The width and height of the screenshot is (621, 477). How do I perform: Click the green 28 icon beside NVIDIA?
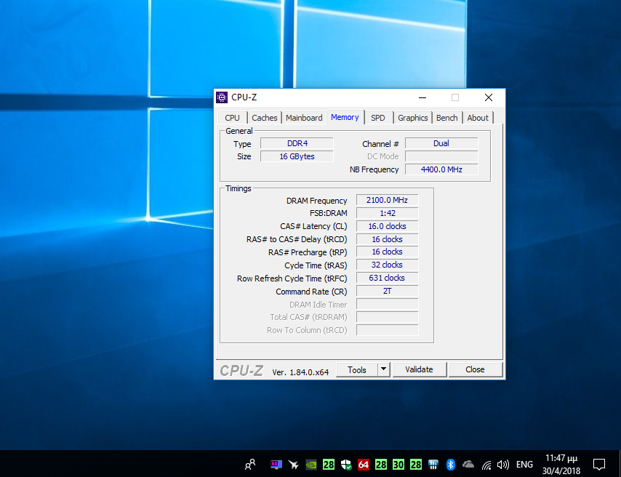tap(329, 465)
